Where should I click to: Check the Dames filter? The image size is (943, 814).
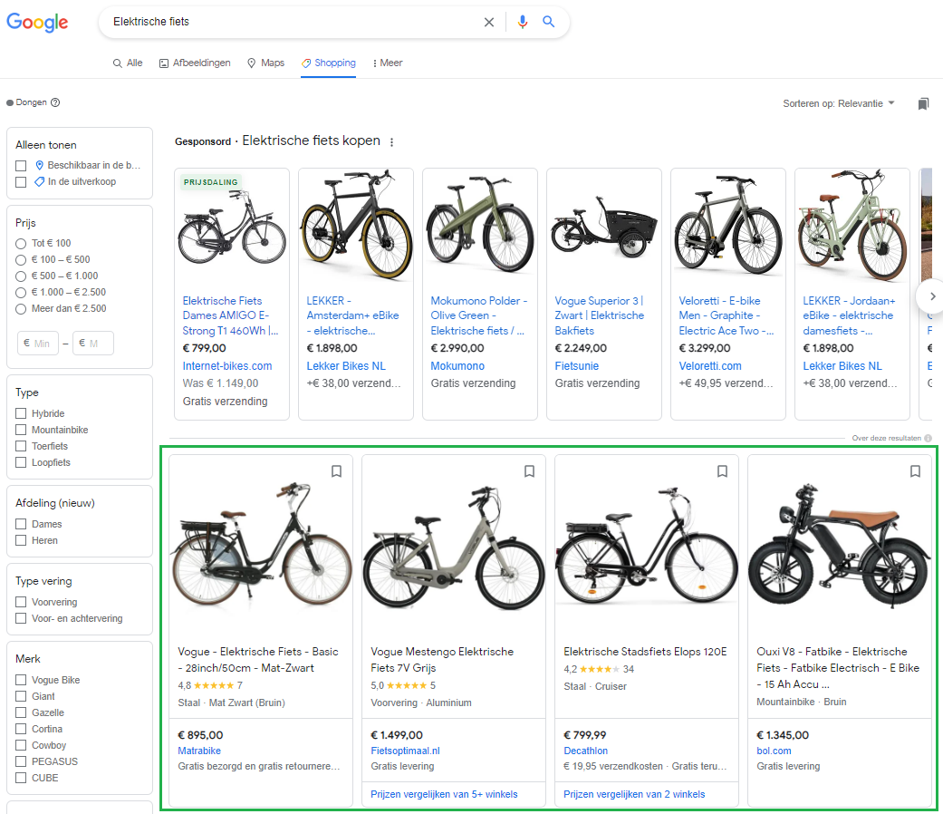point(21,524)
